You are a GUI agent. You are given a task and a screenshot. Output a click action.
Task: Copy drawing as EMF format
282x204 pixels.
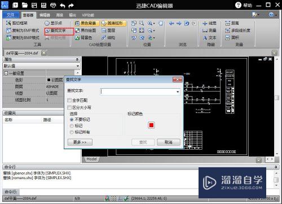click(x=23, y=31)
